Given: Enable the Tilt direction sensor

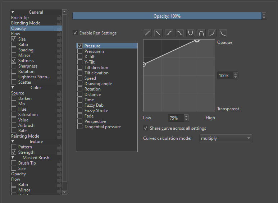Looking at the screenshot, I should click(80, 68).
